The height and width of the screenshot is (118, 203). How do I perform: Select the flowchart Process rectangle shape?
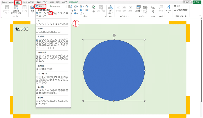point(37,77)
